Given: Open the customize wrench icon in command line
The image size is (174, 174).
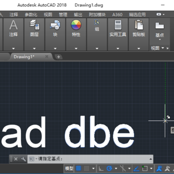Looking at the screenshot, I should pyautogui.click(x=24, y=159).
